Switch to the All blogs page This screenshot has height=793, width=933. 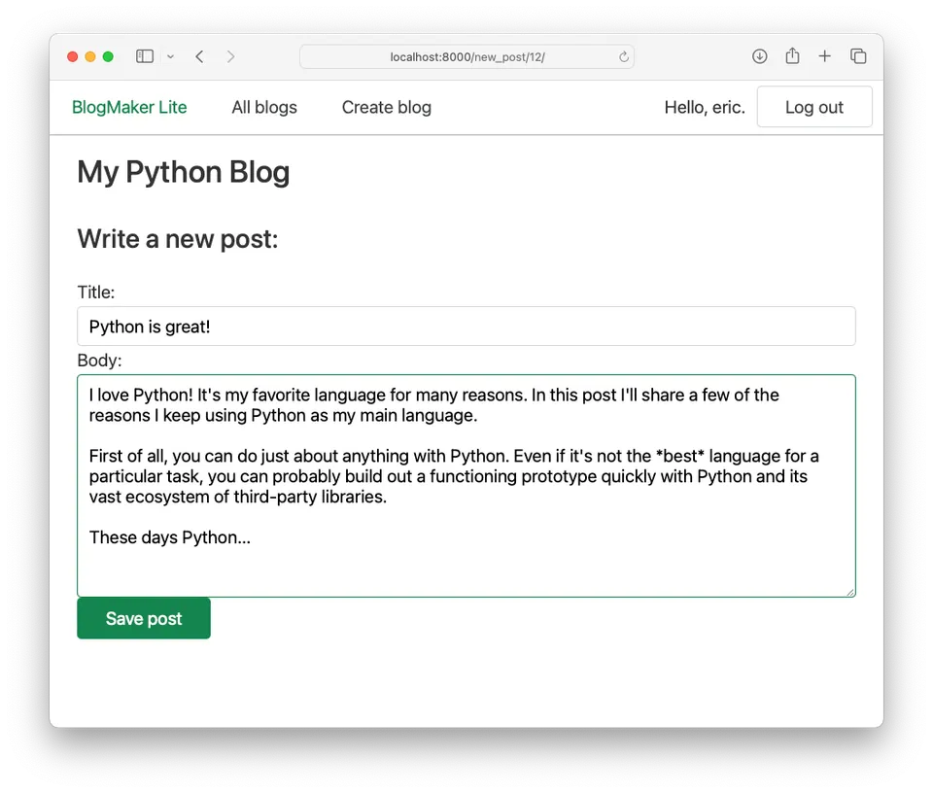[x=263, y=107]
